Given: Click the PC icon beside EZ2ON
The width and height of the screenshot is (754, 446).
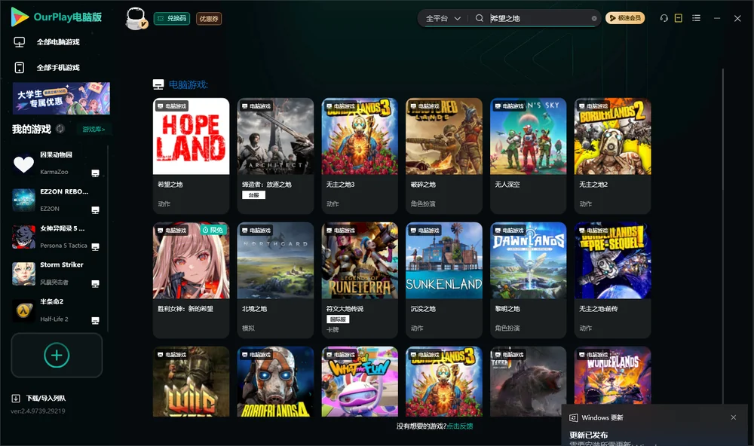Looking at the screenshot, I should coord(95,210).
